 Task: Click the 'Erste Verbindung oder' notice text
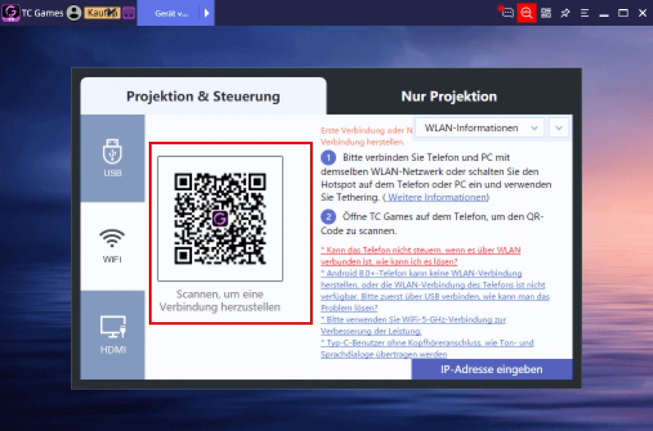367,136
